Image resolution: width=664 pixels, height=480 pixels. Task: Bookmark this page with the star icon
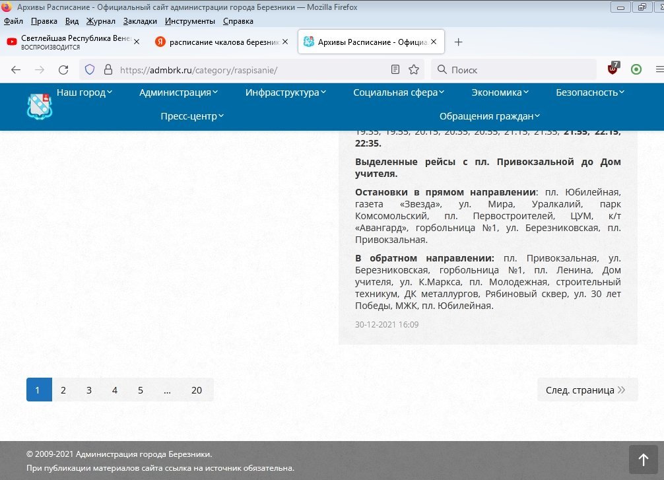pyautogui.click(x=414, y=69)
